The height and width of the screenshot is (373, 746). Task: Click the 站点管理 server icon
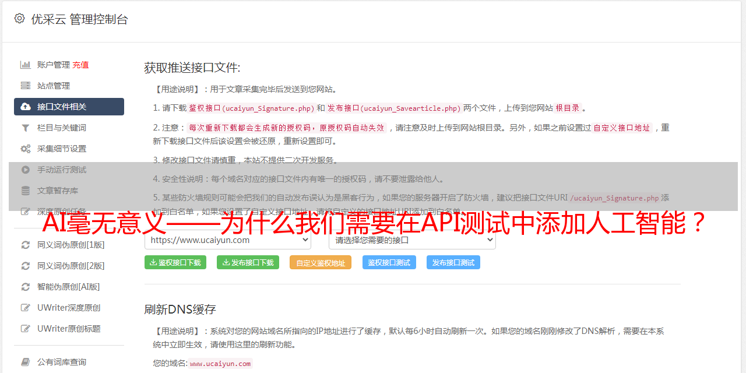pyautogui.click(x=26, y=86)
